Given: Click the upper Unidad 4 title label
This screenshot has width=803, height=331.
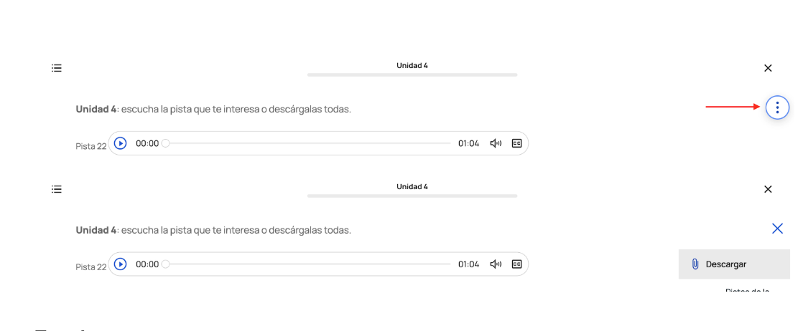Looking at the screenshot, I should (412, 65).
